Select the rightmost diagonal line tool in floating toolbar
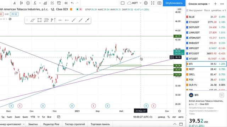The image size is (227, 127). [x=87, y=20]
